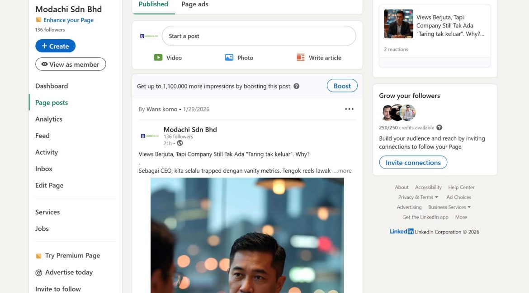The width and height of the screenshot is (529, 293).
Task: Click the impressions info tooltip icon
Action: click(x=296, y=86)
